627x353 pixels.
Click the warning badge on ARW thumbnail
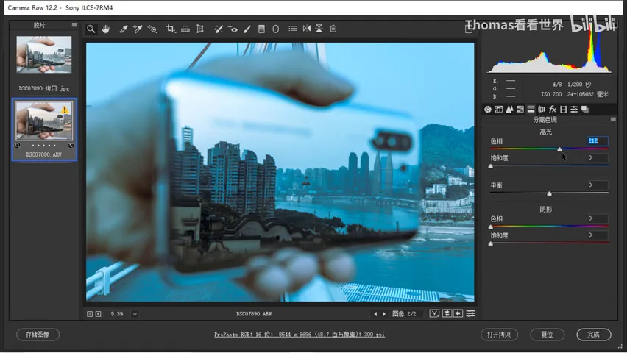tap(65, 109)
